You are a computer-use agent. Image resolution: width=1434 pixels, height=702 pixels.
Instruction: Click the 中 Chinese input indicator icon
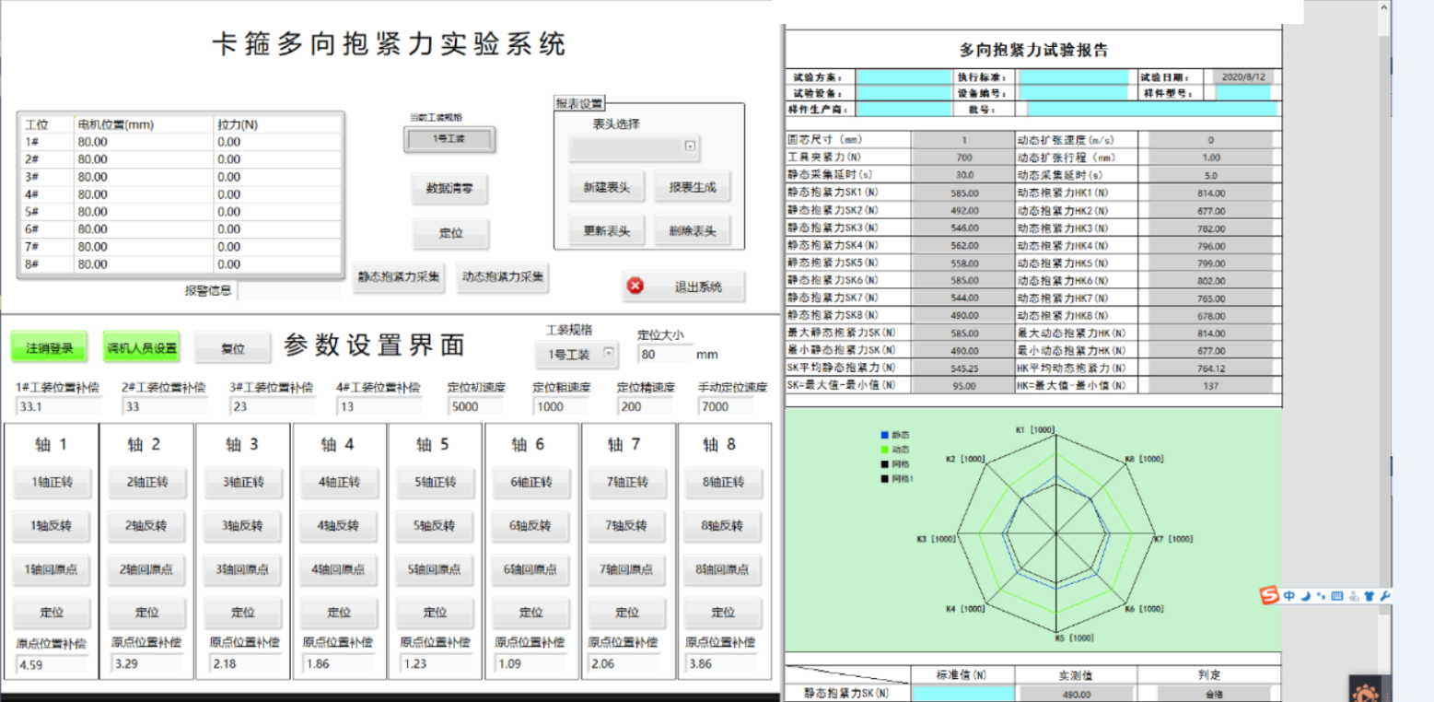tap(1289, 595)
